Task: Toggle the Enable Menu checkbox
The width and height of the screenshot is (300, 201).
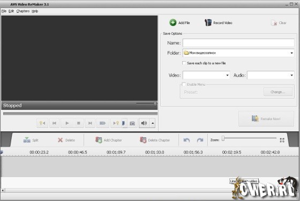Action: coord(184,84)
